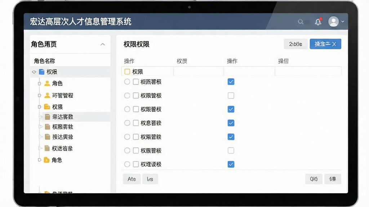This screenshot has height=207, width=369.
Task: Tick the empty right checkbox on row above 权理读
Action: [231, 151]
